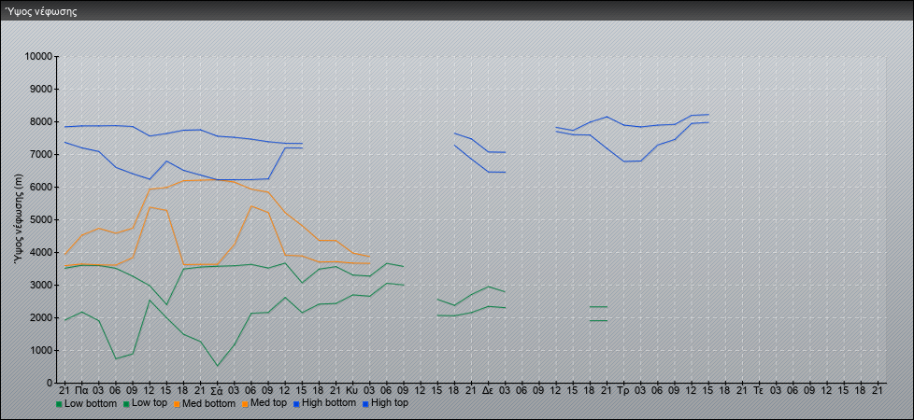Click the vertical axis title 'Ύψος νέφωσης (m)'

(20, 219)
